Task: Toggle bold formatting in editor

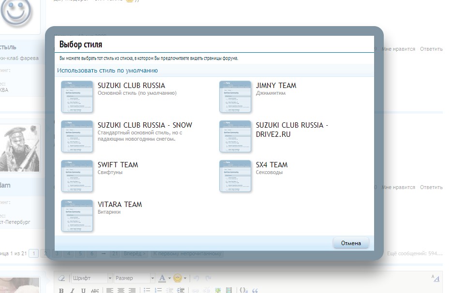Action: [x=61, y=291]
